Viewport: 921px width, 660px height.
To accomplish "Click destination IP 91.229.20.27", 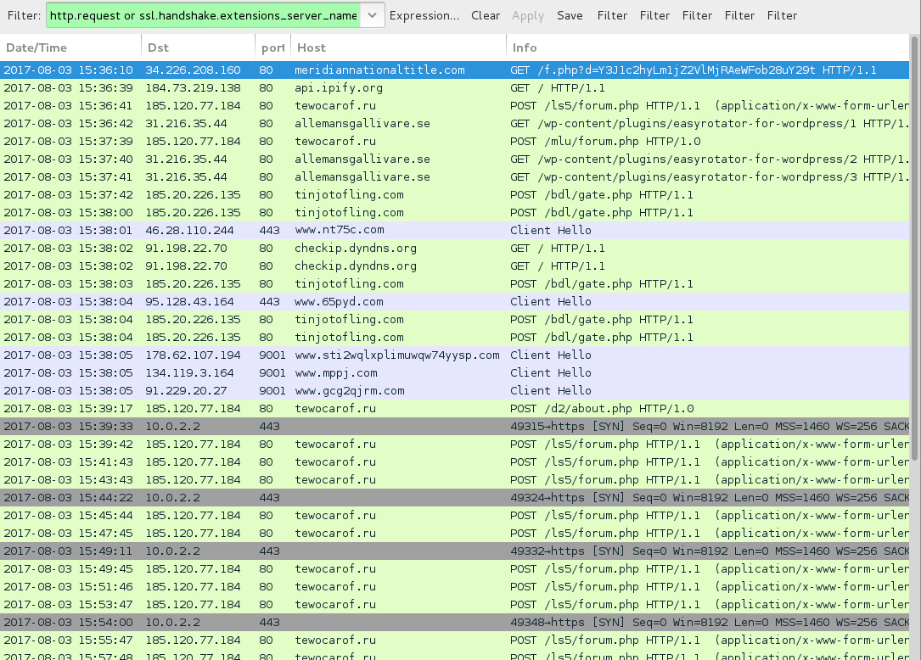I will coord(186,390).
